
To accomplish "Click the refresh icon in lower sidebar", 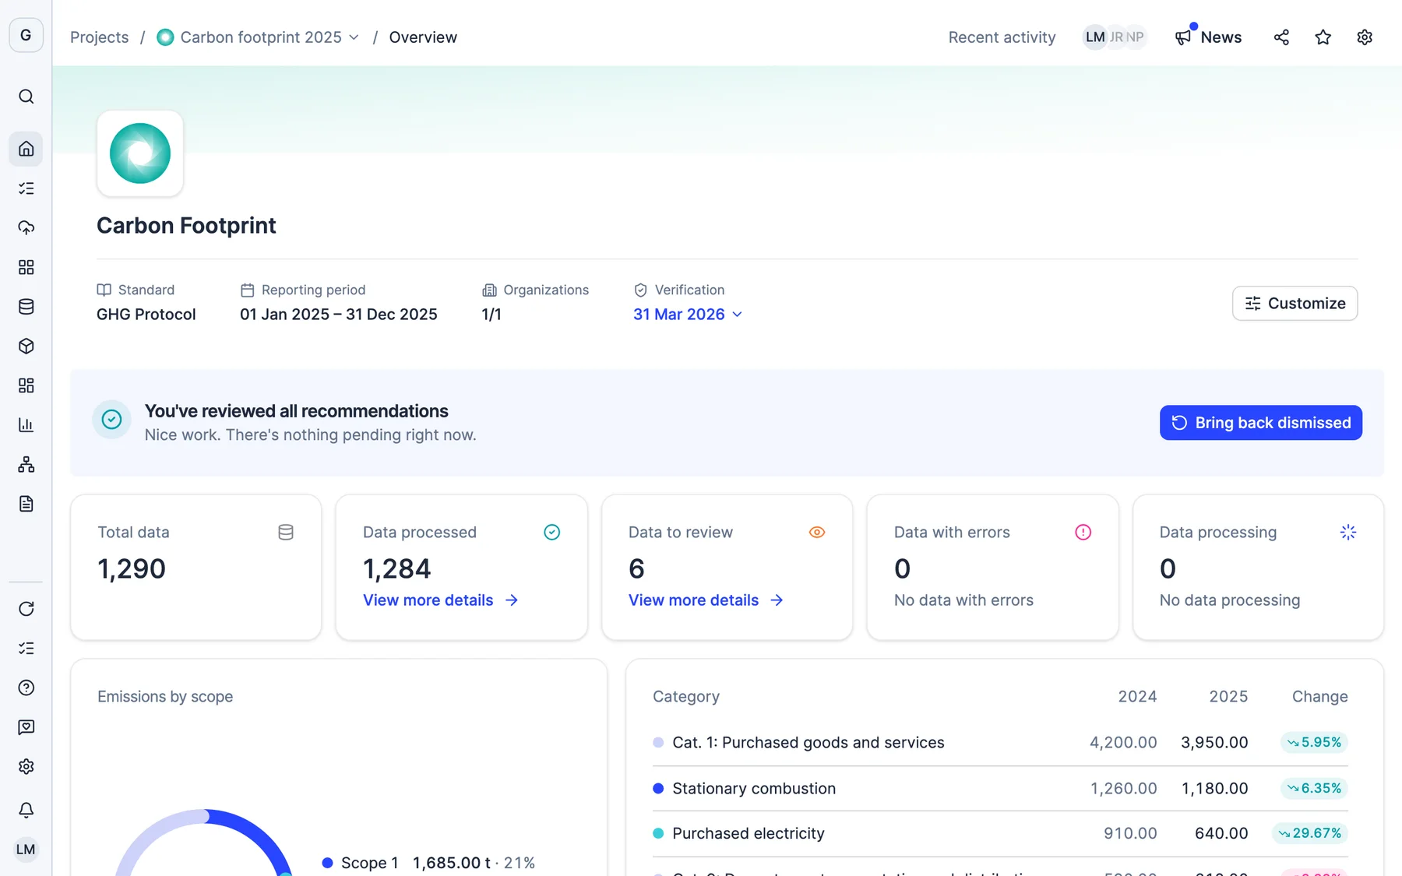I will tap(26, 609).
